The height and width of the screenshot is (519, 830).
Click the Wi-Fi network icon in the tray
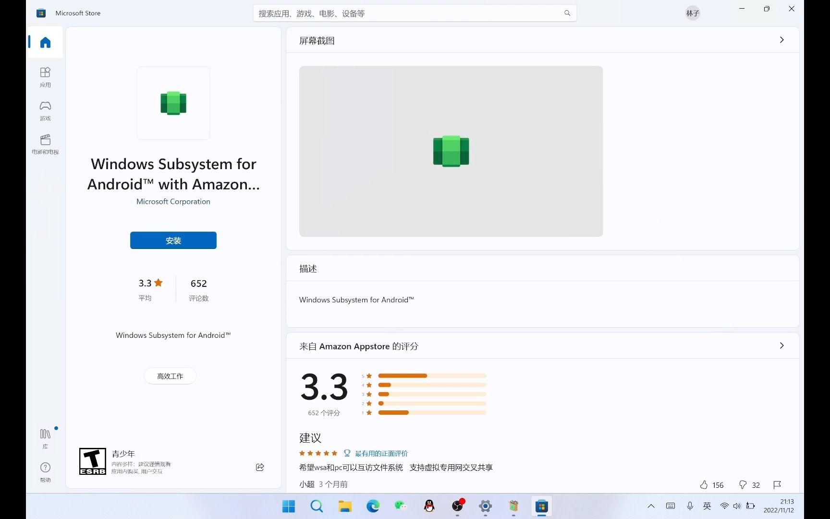724,506
